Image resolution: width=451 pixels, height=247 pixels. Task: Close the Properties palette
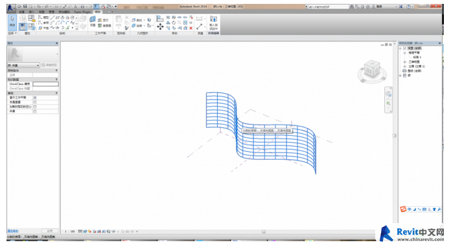click(x=57, y=43)
